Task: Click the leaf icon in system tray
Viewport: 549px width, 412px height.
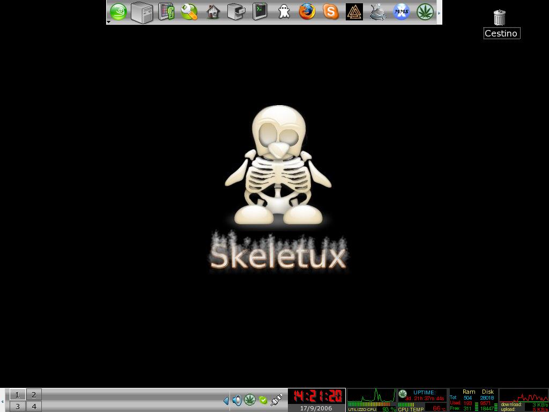Action: (x=250, y=400)
